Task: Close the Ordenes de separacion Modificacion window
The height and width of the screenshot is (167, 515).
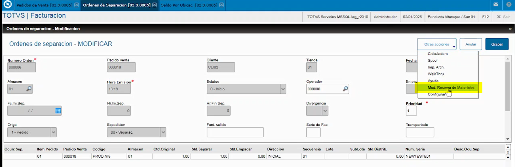Action: tap(510, 29)
